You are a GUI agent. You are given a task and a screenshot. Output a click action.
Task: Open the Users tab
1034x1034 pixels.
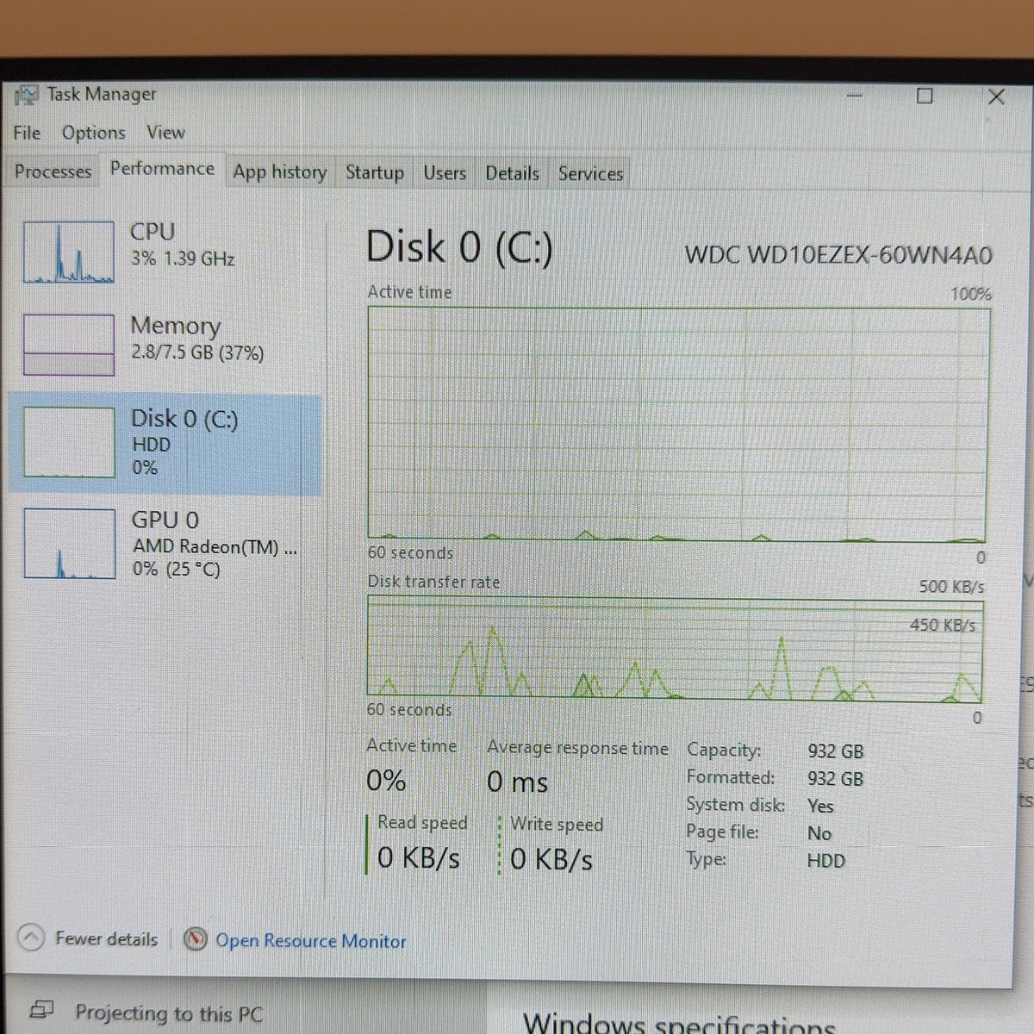coord(445,173)
